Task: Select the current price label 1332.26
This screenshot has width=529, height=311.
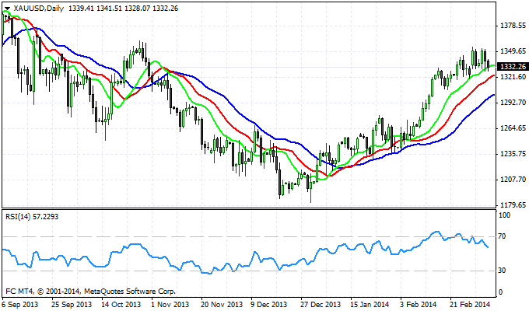Action: pos(513,66)
